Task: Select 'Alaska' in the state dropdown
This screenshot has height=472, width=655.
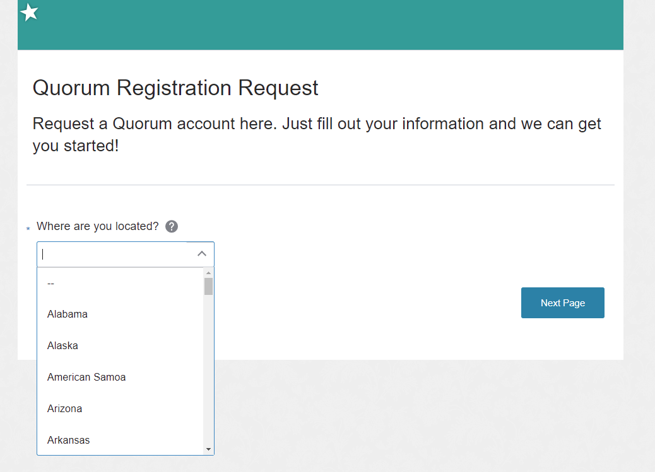Action: pyautogui.click(x=62, y=345)
